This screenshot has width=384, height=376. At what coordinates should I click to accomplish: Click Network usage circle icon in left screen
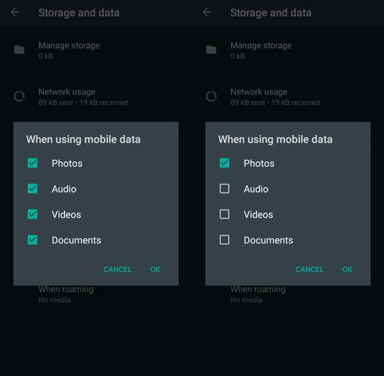coord(19,97)
